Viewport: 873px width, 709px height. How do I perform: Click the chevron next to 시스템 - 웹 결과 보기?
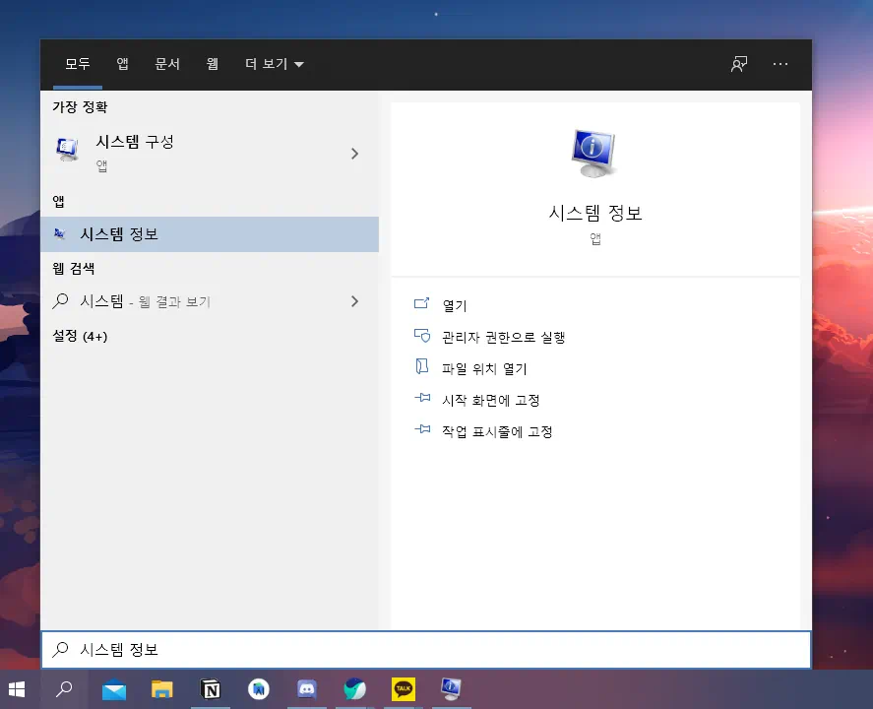[354, 301]
